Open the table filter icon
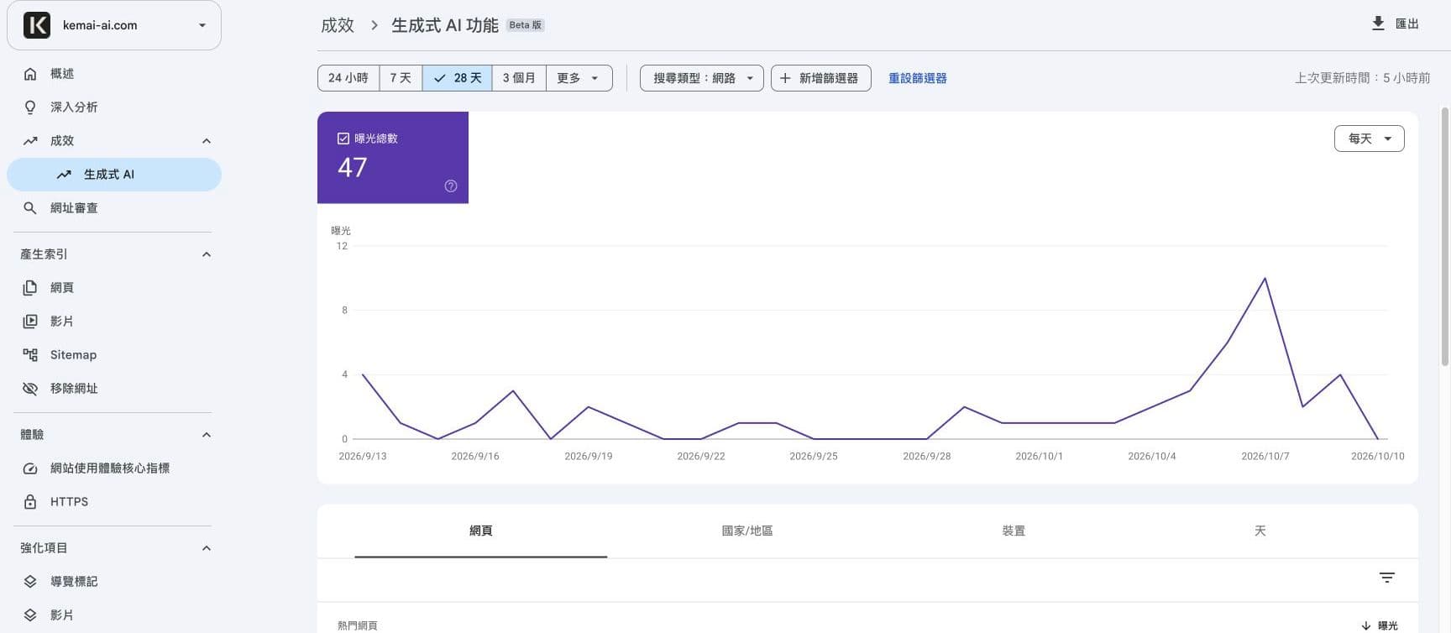1451x633 pixels. coord(1387,578)
